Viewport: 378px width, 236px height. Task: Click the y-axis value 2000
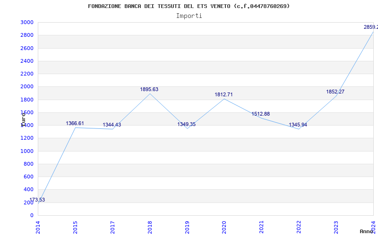tap(27, 86)
